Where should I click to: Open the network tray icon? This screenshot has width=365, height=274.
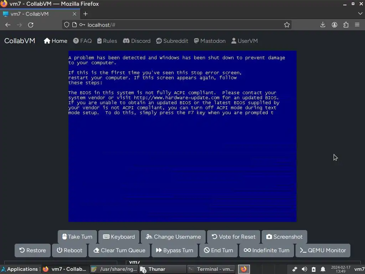click(x=295, y=269)
